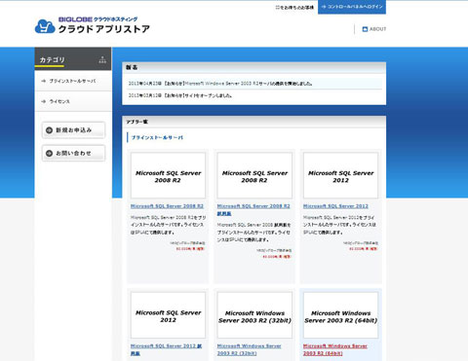The height and width of the screenshot is (361, 468).
Task: Click the プリインストールサーバ section heading
Action: tap(157, 137)
